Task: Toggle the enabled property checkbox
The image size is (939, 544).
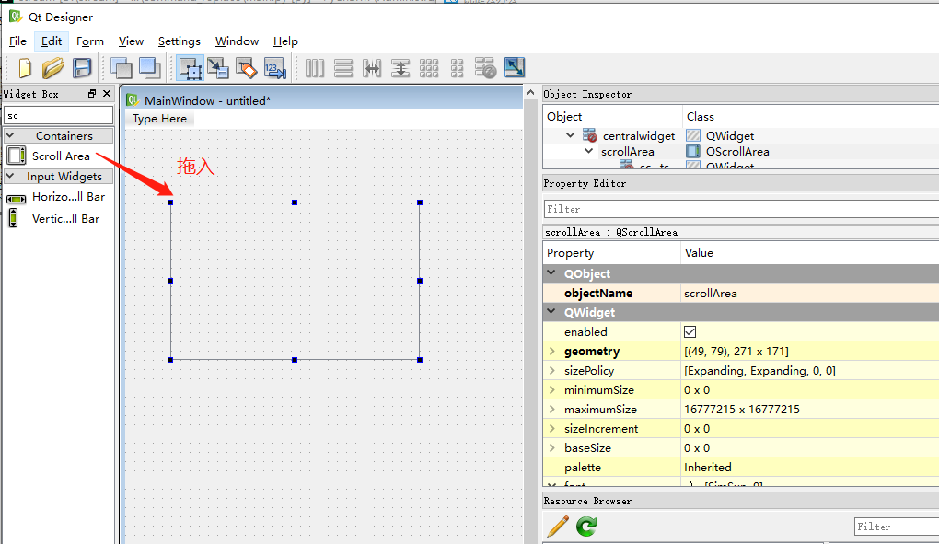Action: pyautogui.click(x=690, y=331)
